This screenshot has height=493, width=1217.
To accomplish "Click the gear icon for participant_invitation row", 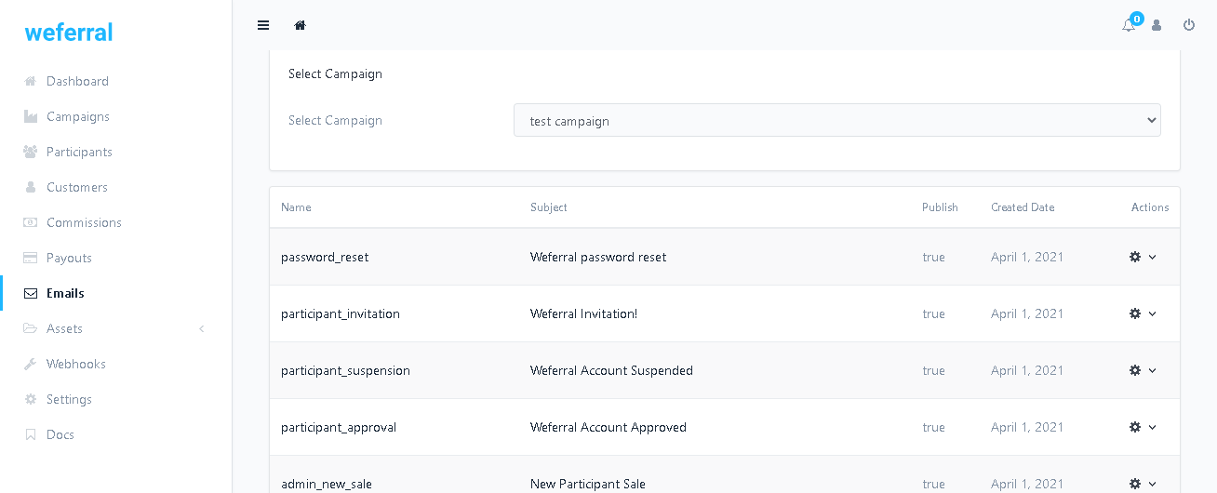I will coord(1135,313).
